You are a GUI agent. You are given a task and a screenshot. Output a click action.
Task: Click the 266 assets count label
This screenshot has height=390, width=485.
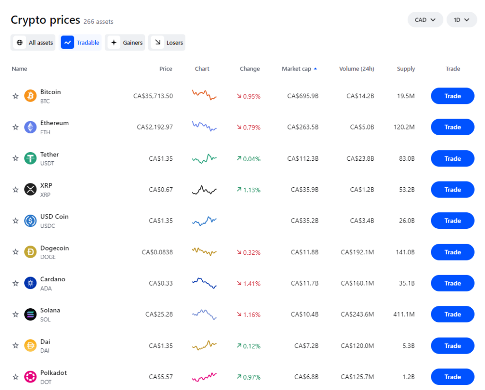(99, 22)
